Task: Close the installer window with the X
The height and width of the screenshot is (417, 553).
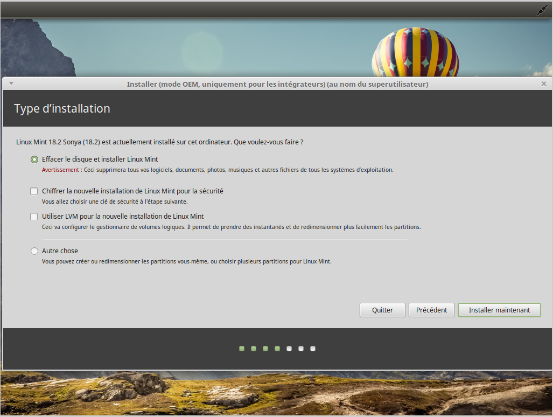Action: [x=543, y=84]
